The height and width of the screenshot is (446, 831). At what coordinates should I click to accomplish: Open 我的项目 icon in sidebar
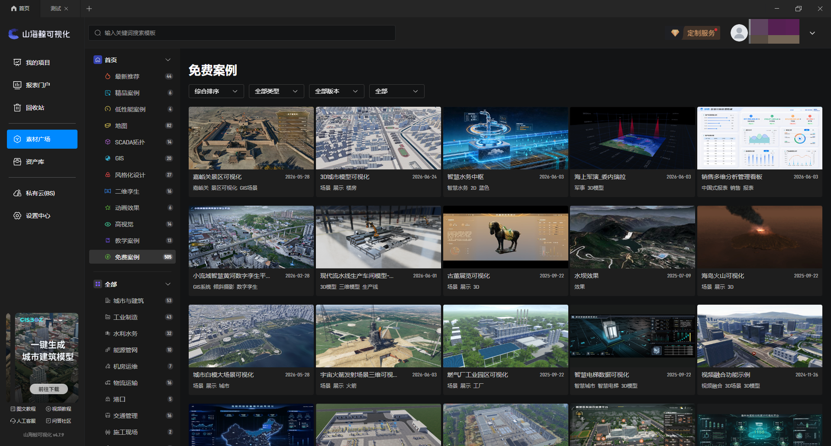pos(17,63)
